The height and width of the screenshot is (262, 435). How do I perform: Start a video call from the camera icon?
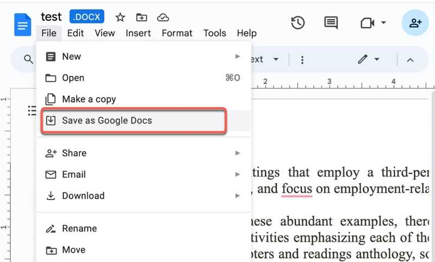368,23
